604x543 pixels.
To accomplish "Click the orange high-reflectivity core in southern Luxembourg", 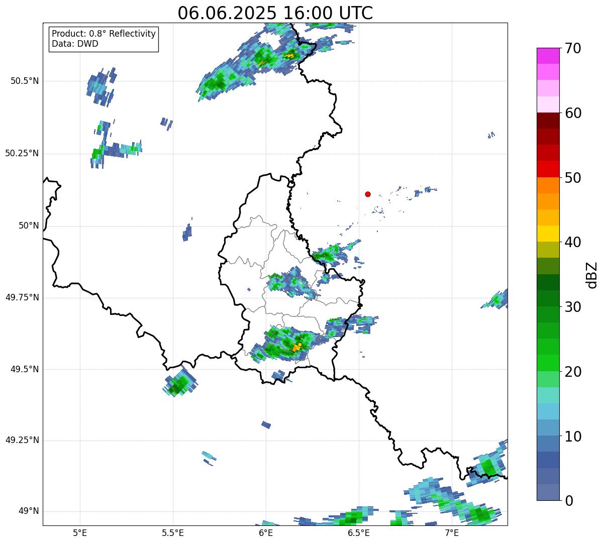I will [297, 347].
